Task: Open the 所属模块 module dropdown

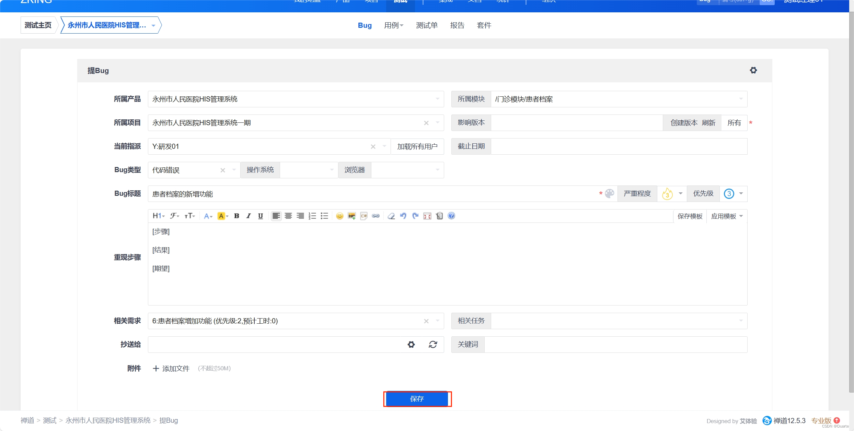Action: click(619, 99)
